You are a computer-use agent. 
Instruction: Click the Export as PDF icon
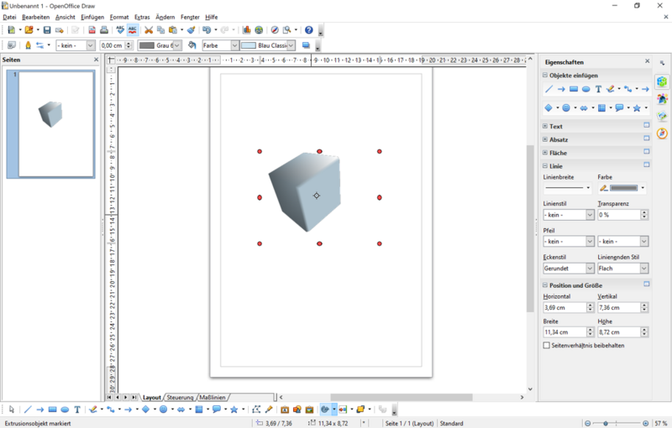(92, 30)
